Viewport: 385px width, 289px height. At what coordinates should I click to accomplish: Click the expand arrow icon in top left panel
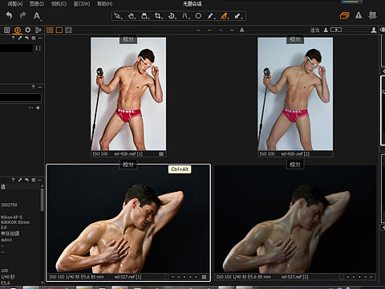pos(20,39)
